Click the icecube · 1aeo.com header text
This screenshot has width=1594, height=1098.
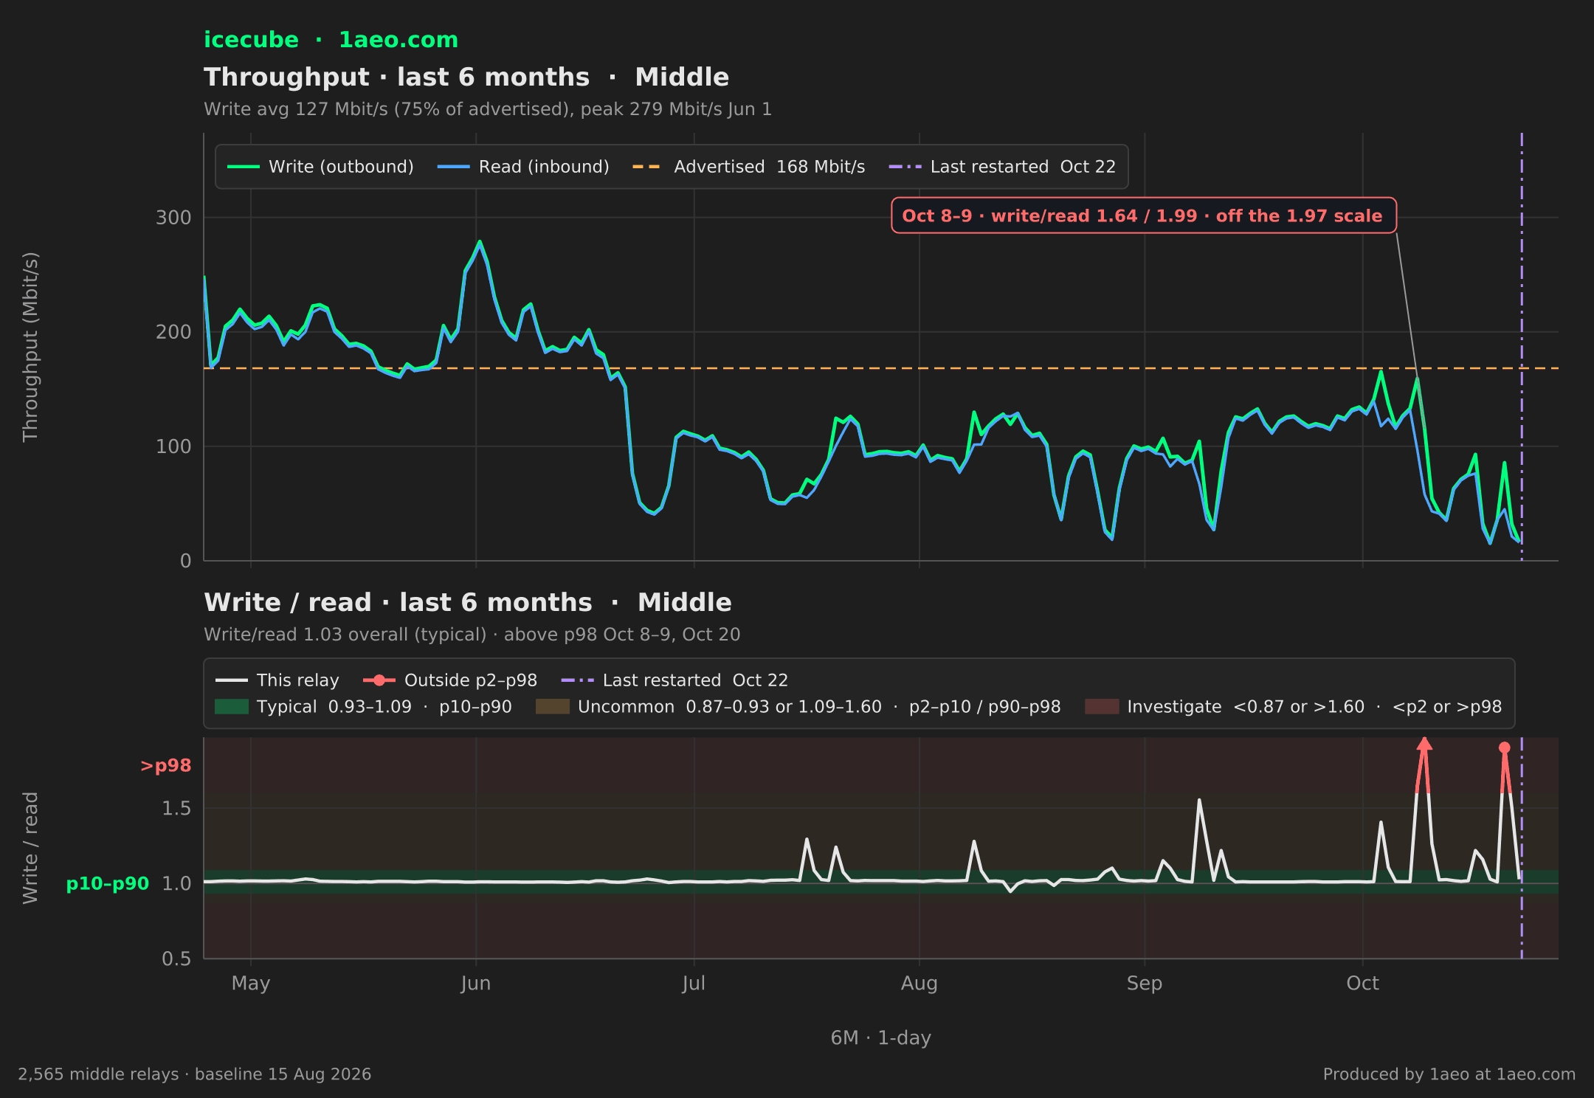click(x=331, y=40)
